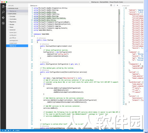148x133 pixels.
Task: Collapse the WORKING FILES section
Action: click(x=17, y=8)
